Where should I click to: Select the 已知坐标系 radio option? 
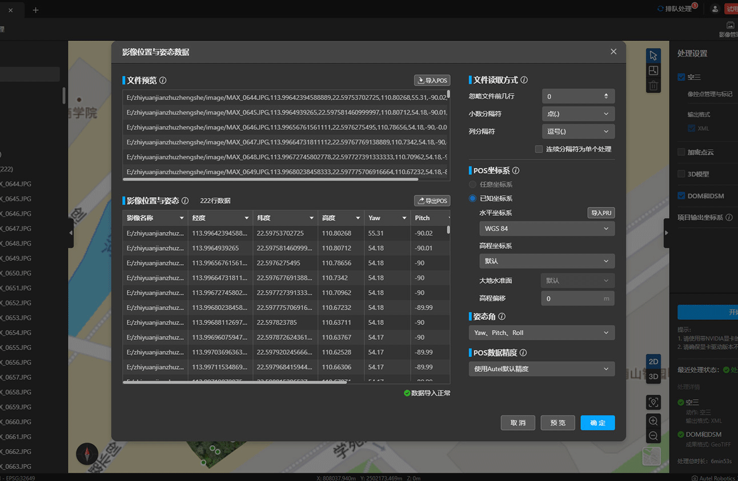pyautogui.click(x=472, y=198)
